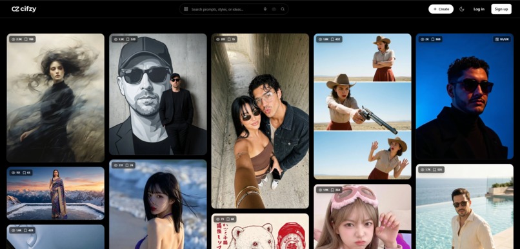The width and height of the screenshot is (520, 249).
Task: Submit search with the magnifier icon
Action: [283, 9]
